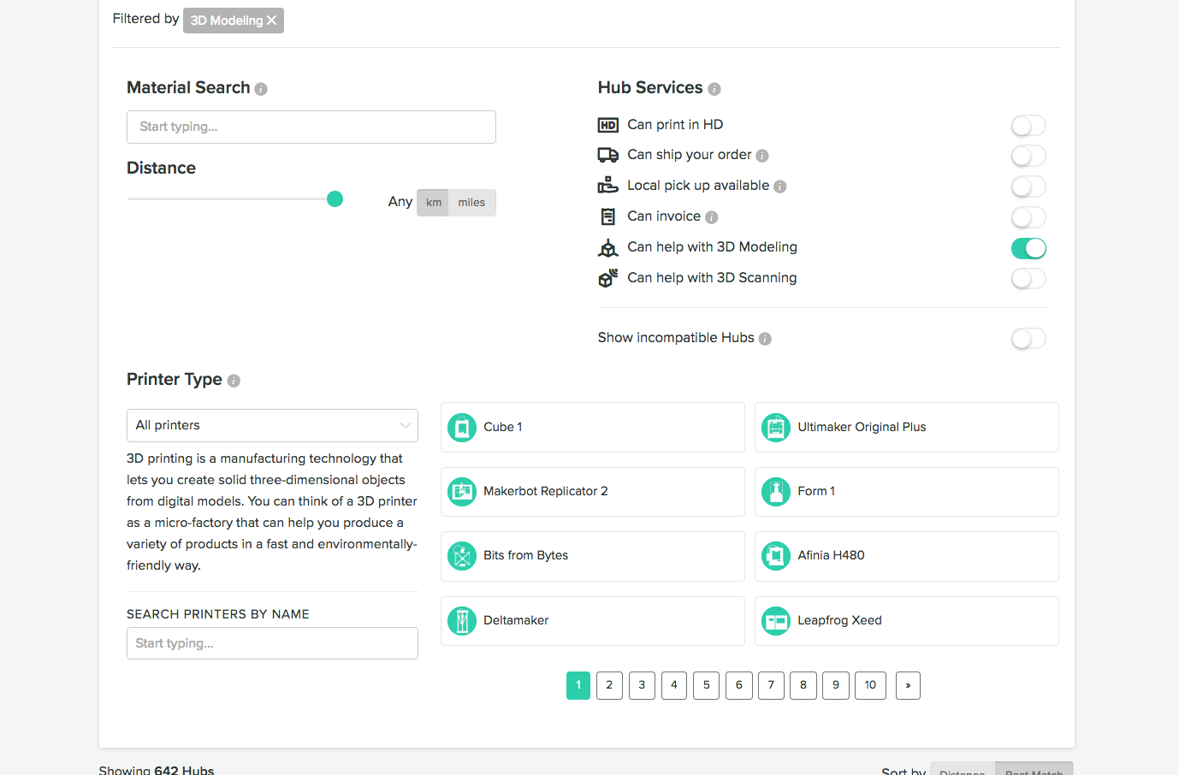The image size is (1179, 775).
Task: Open the All printers dropdown
Action: click(x=272, y=425)
